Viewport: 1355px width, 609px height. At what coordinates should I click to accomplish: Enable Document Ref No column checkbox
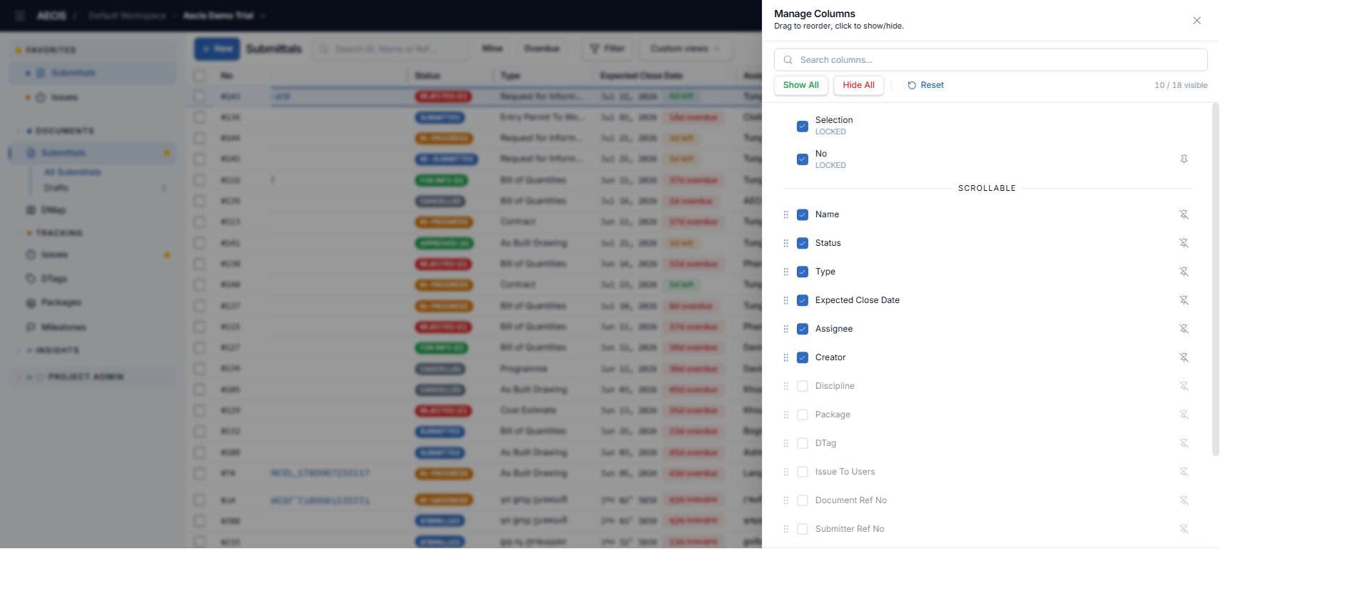tap(803, 500)
